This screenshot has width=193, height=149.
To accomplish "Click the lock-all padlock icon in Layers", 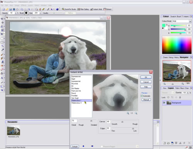I will coord(180,97).
